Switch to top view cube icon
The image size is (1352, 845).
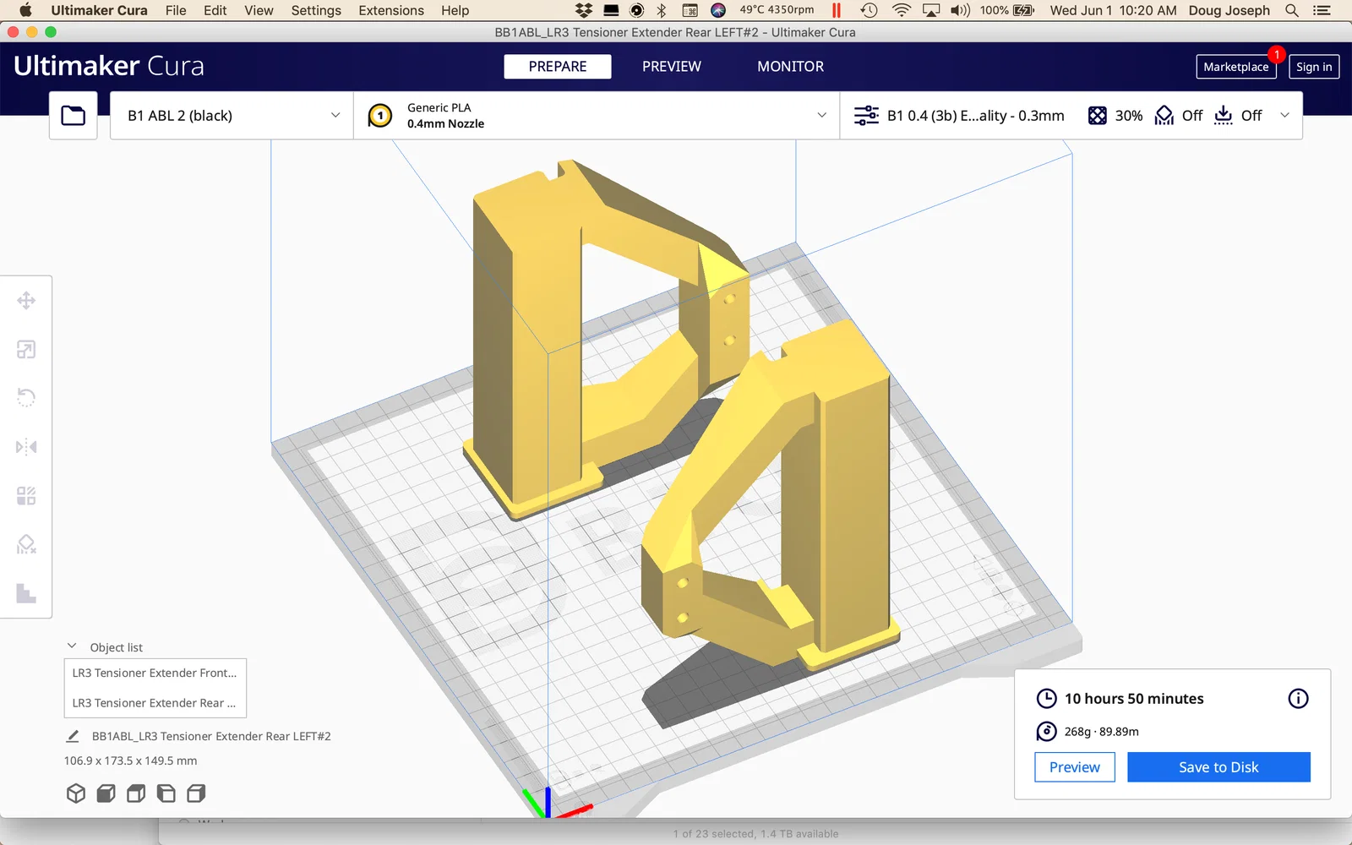point(136,793)
